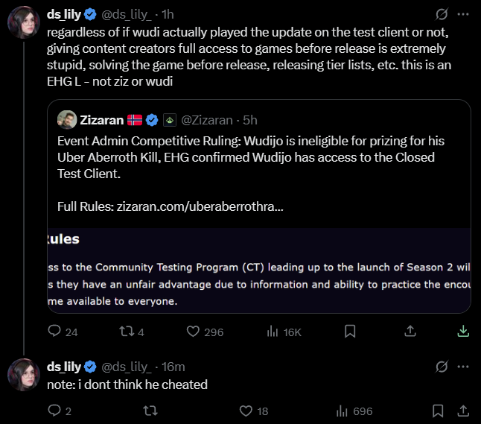
Task: Expand more options on the 16m reply
Action: [463, 367]
